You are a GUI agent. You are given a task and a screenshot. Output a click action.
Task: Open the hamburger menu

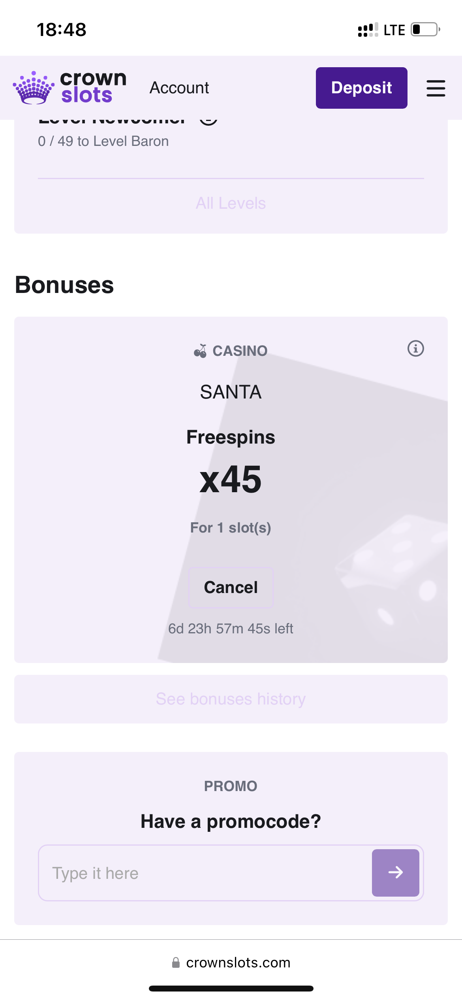click(x=436, y=88)
